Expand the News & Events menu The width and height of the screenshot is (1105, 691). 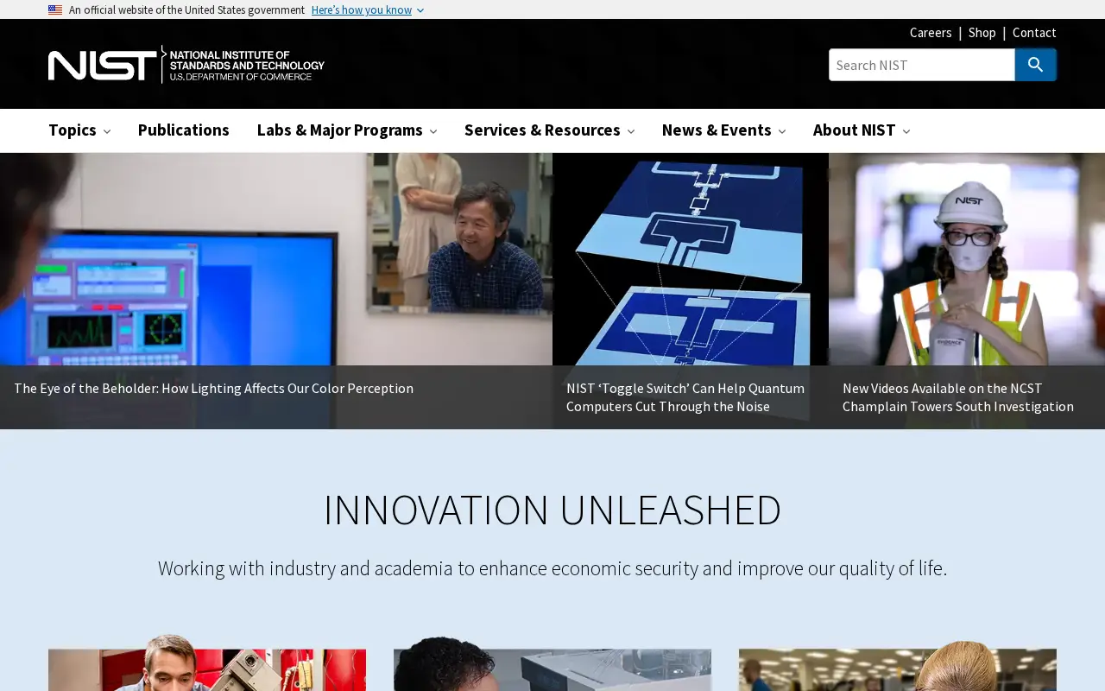[724, 130]
